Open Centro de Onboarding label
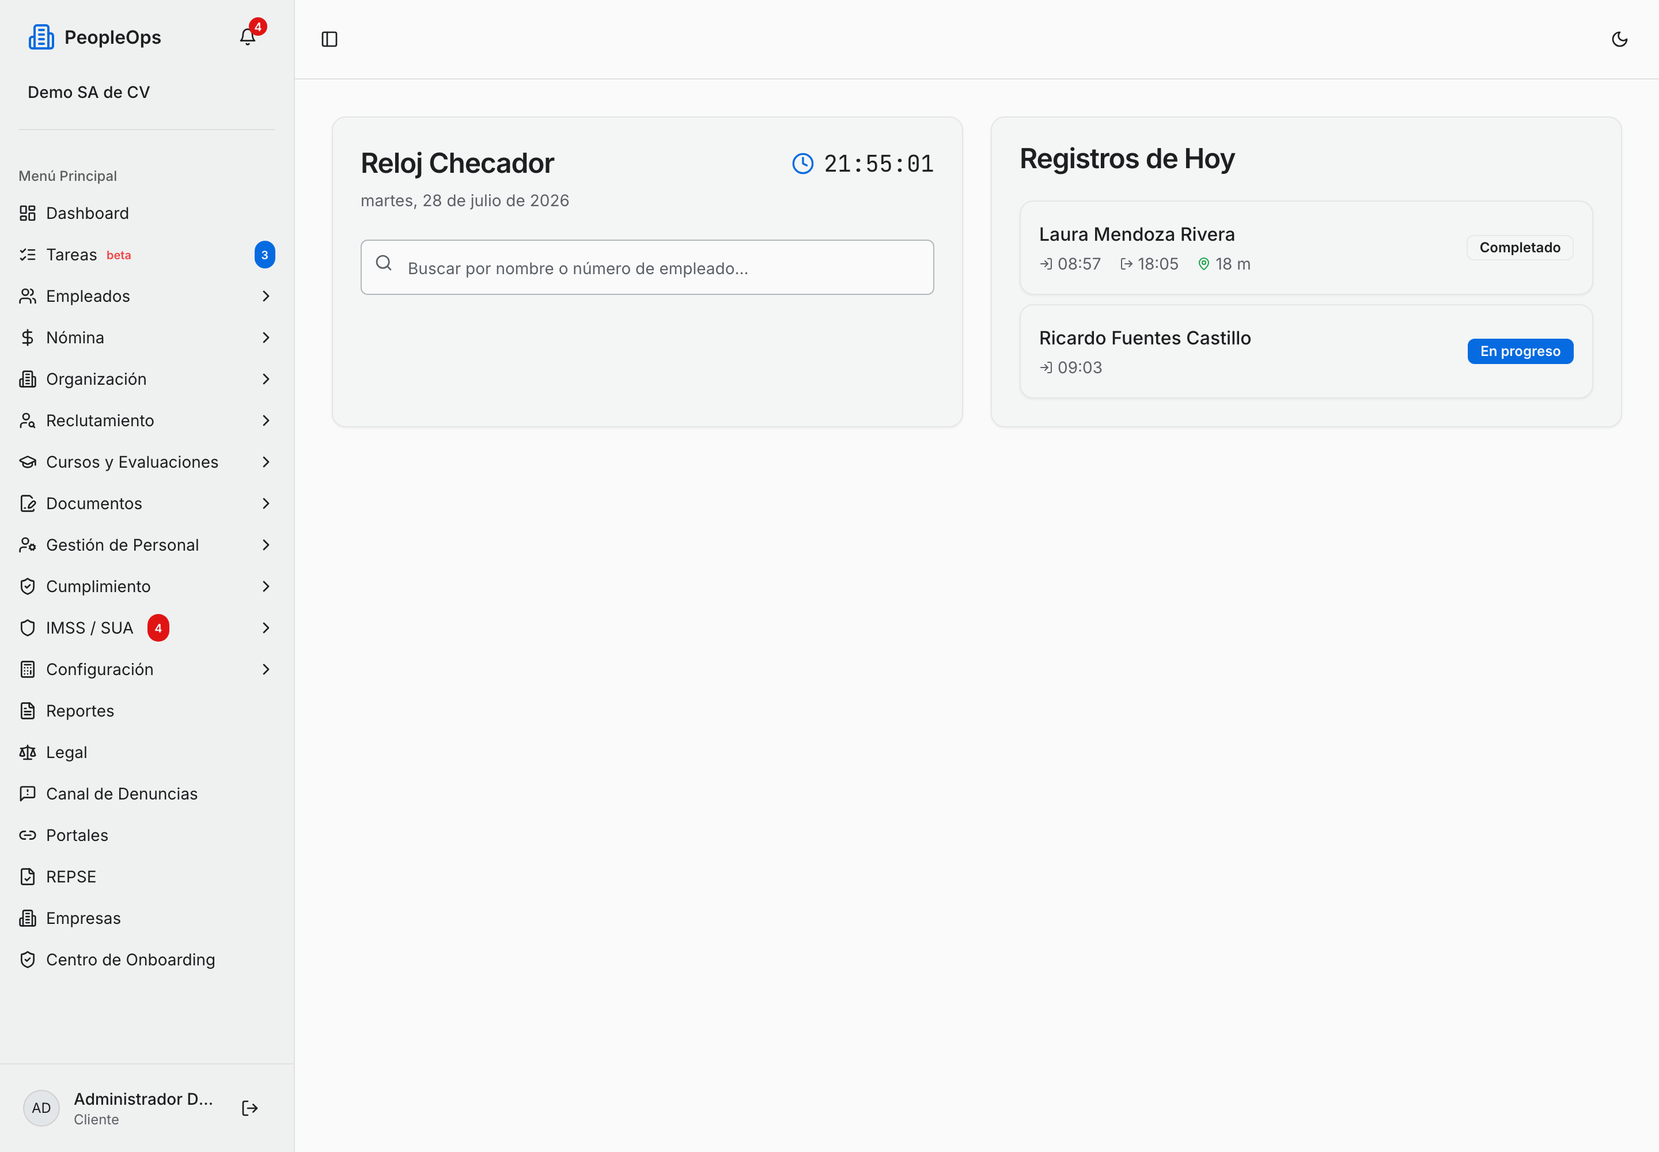Screen dimensions: 1659x1152 [x=131, y=960]
